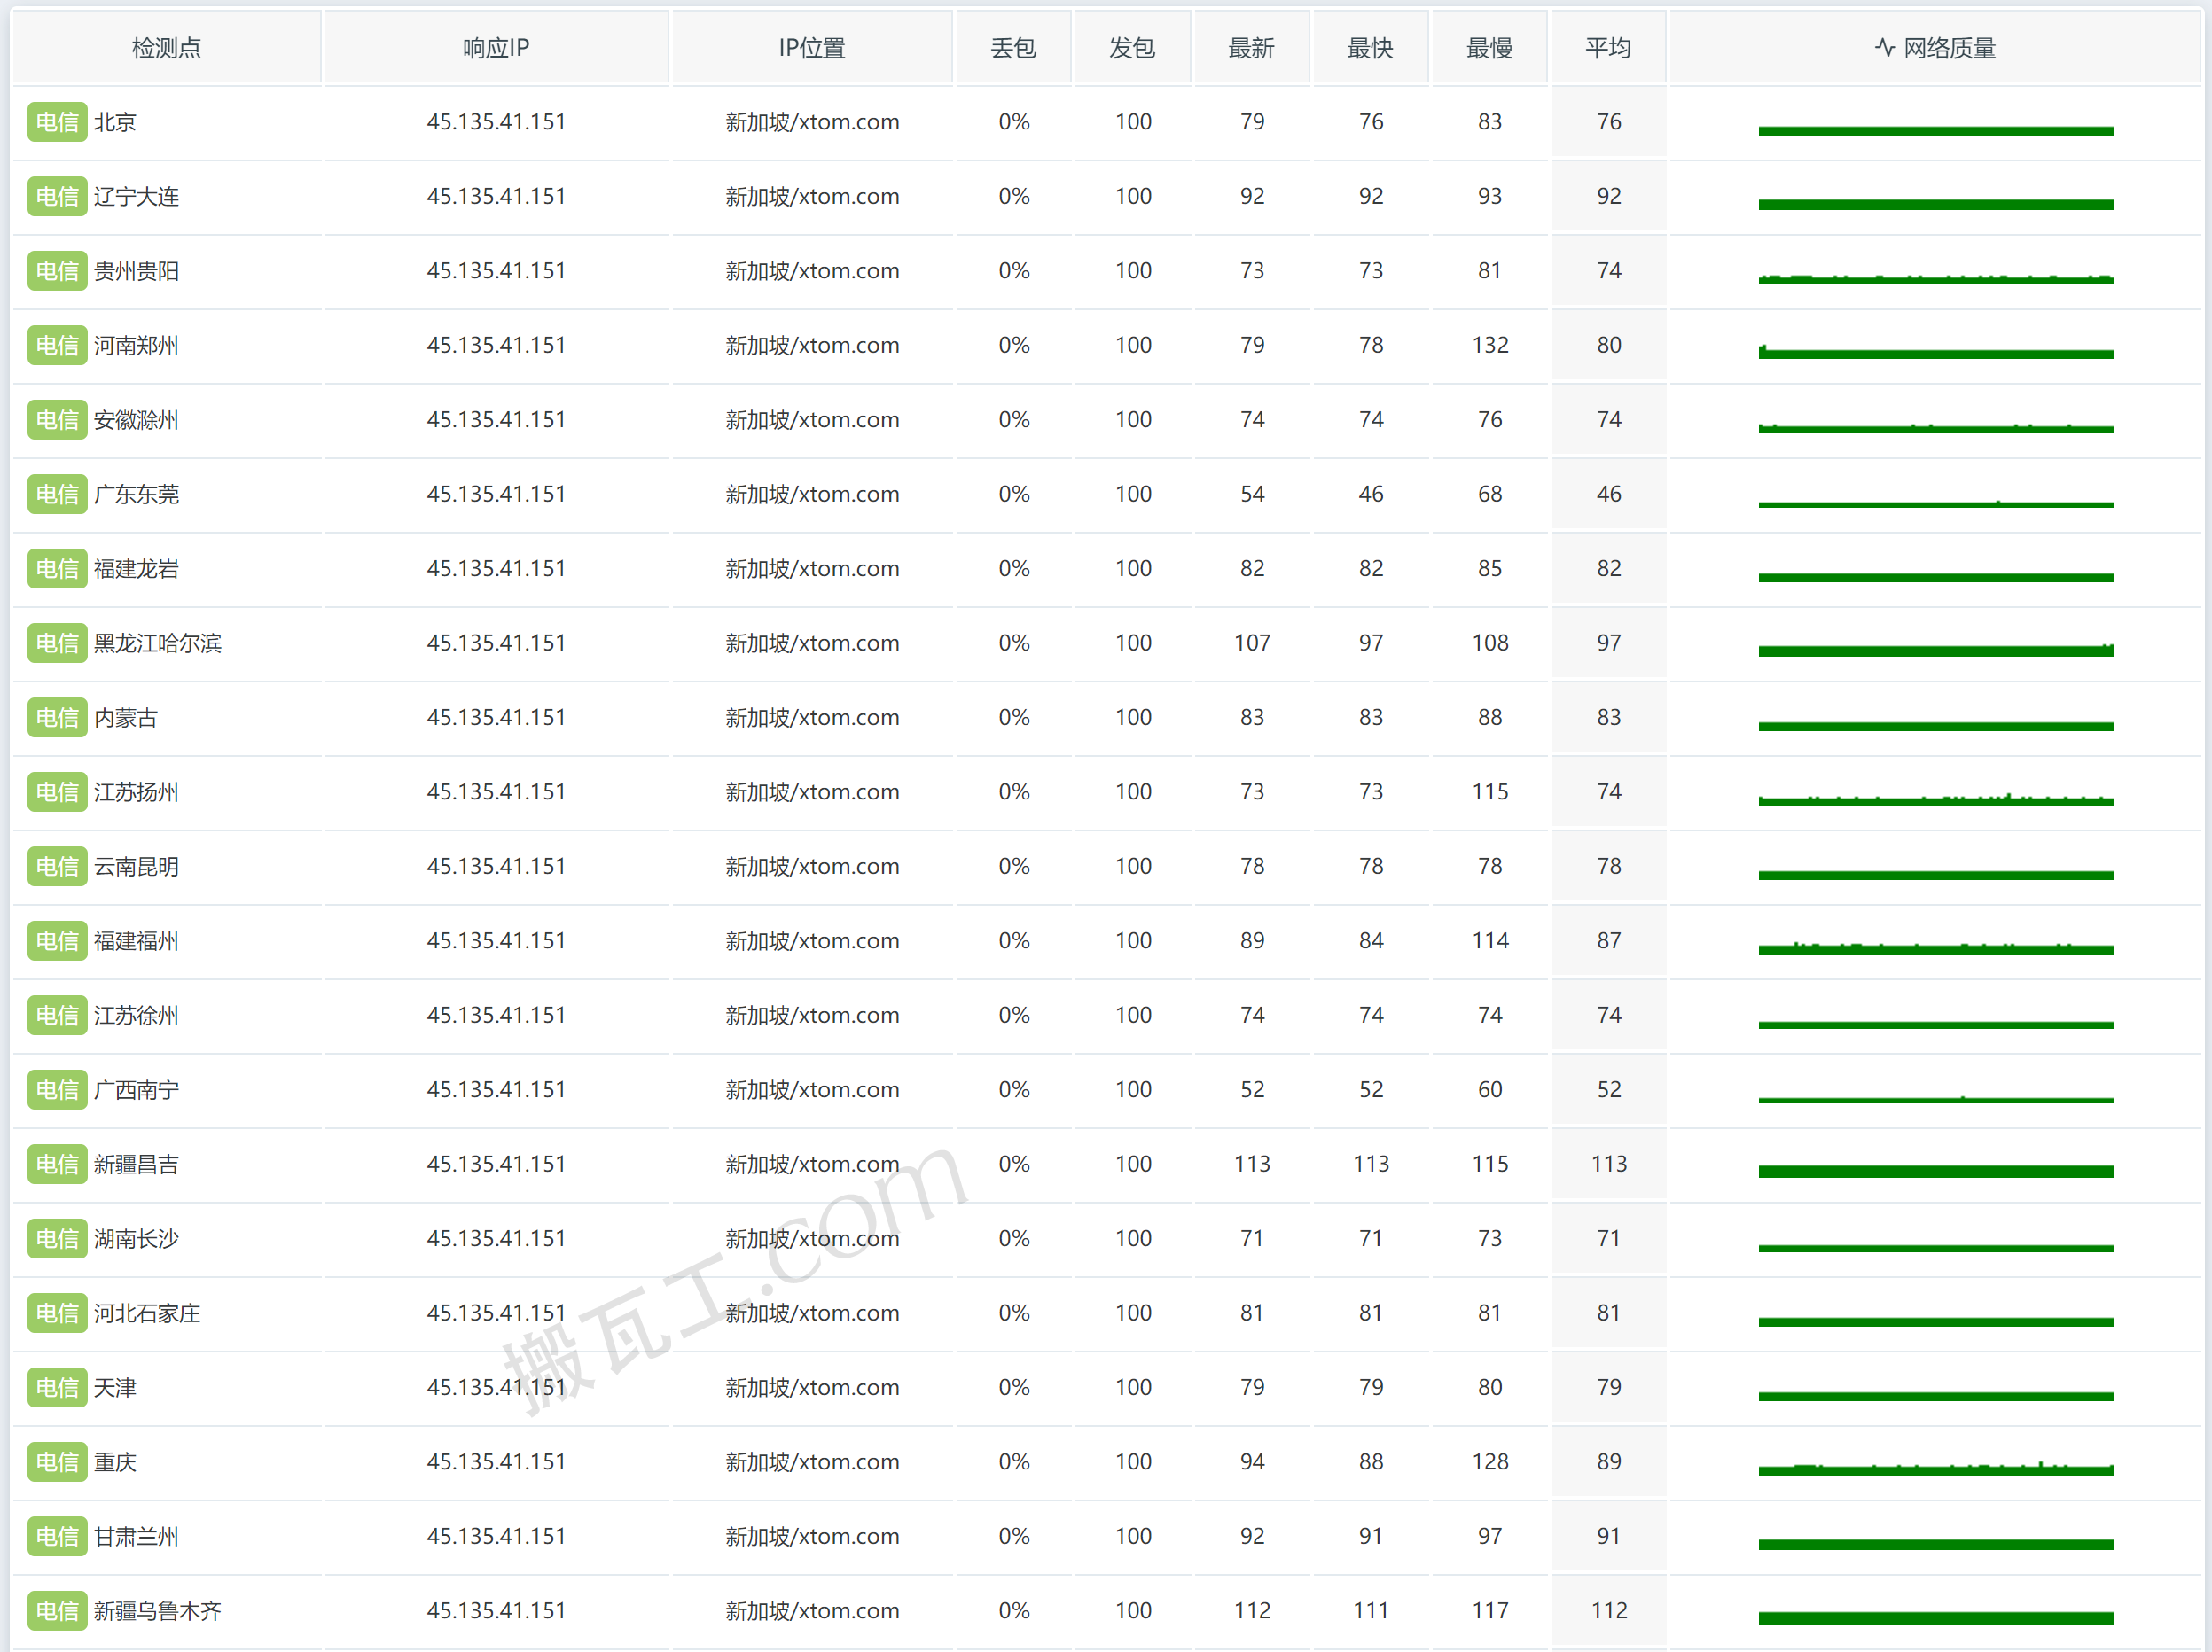This screenshot has width=2212, height=1652.
Task: Click the pulse icon next to 网络质量
Action: pos(1884,48)
